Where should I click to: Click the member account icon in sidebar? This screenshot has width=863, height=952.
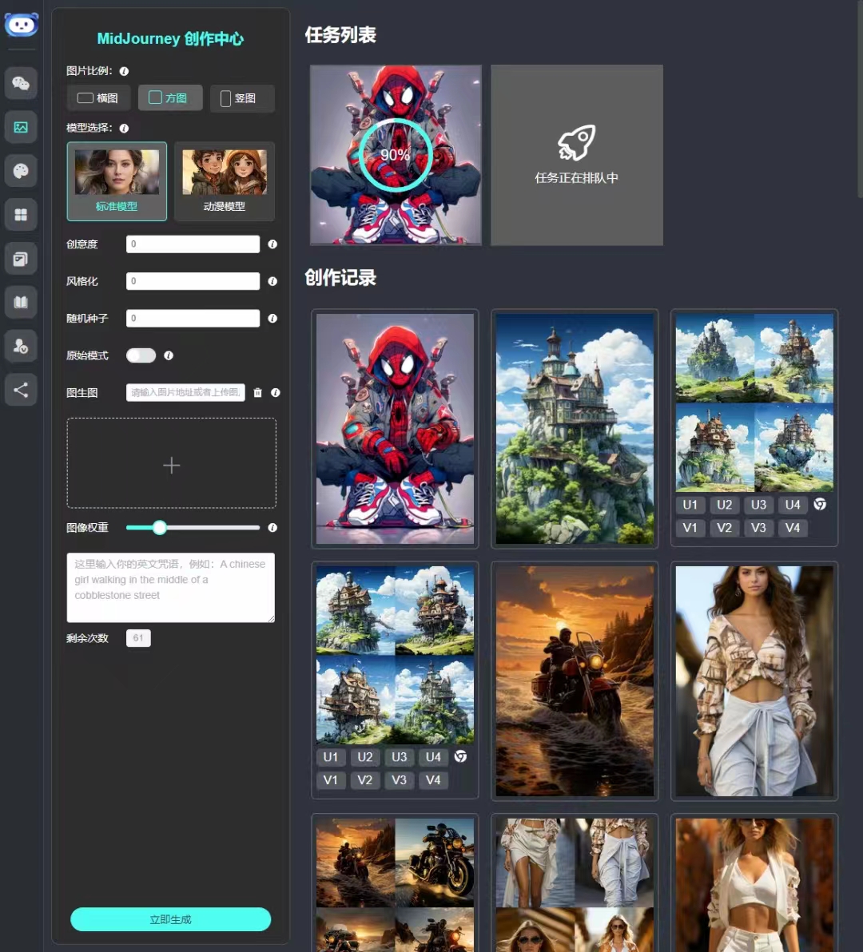pyautogui.click(x=21, y=345)
